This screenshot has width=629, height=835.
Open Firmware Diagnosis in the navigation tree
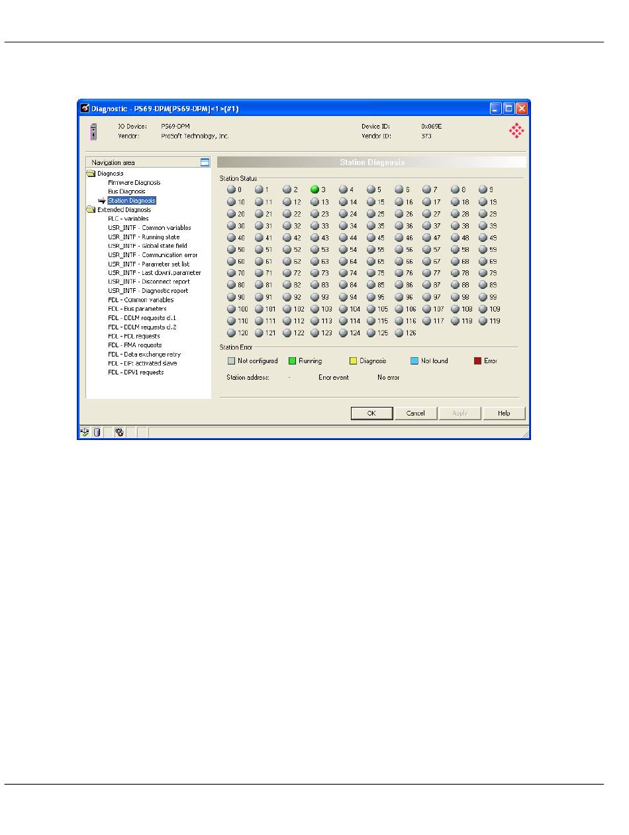(x=134, y=183)
